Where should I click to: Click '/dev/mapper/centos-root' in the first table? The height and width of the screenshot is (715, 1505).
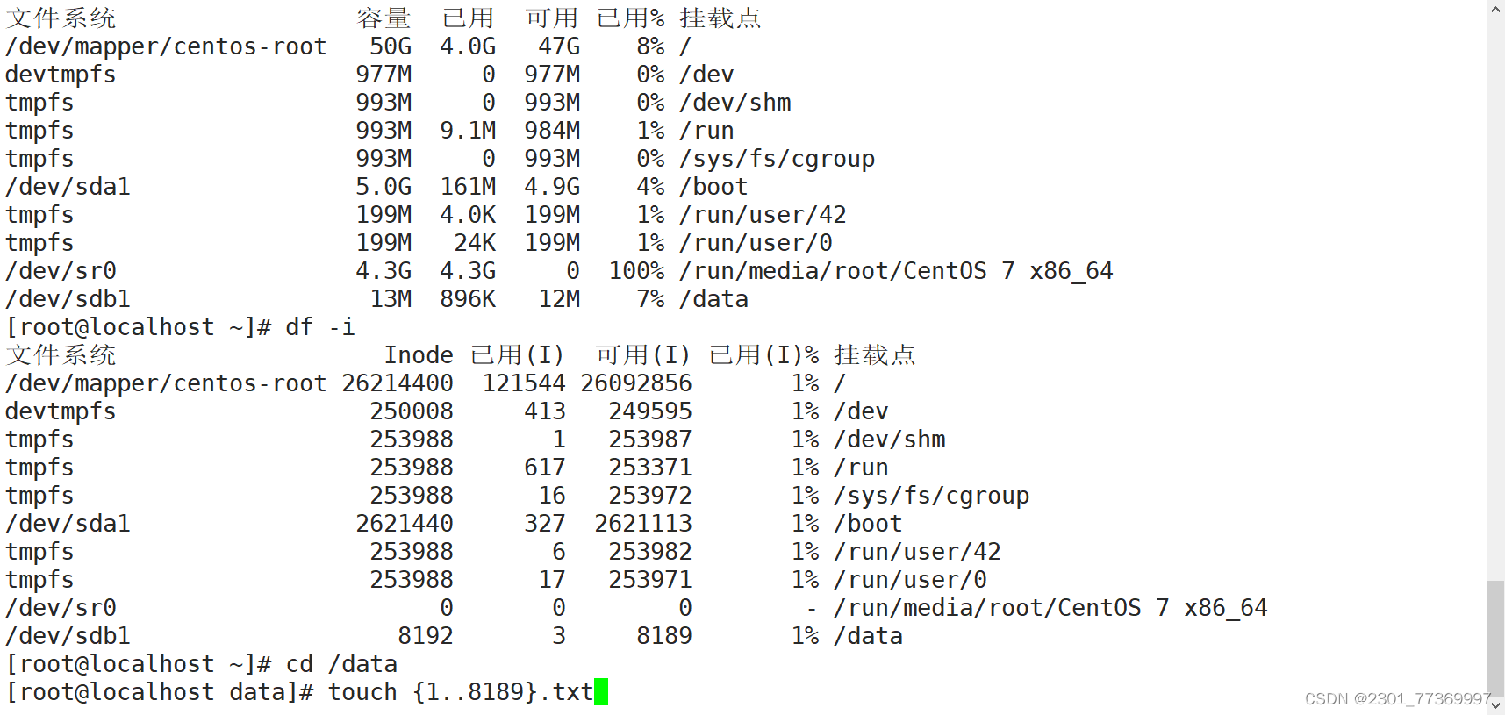[166, 46]
